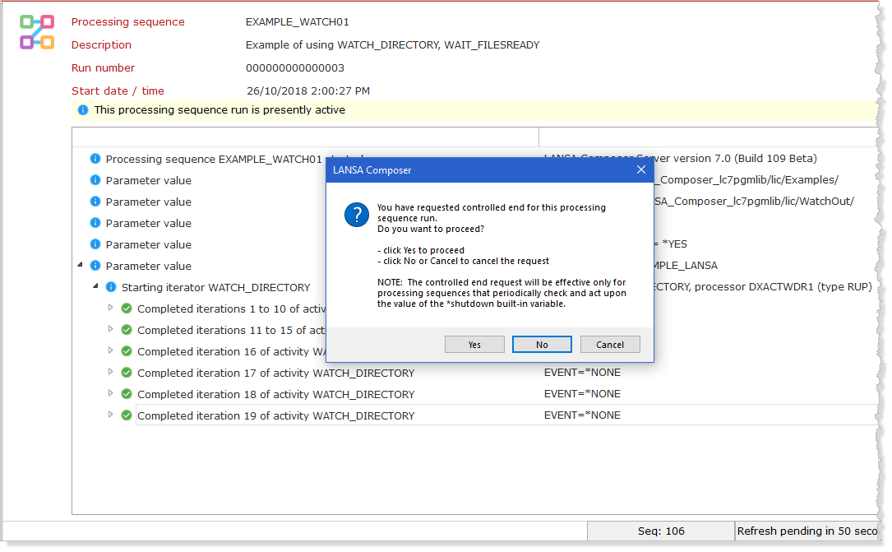
Task: Collapse the fifth Parameter value node
Action: coord(81,265)
